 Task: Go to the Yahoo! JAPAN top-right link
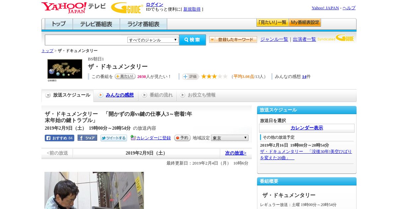325,8
